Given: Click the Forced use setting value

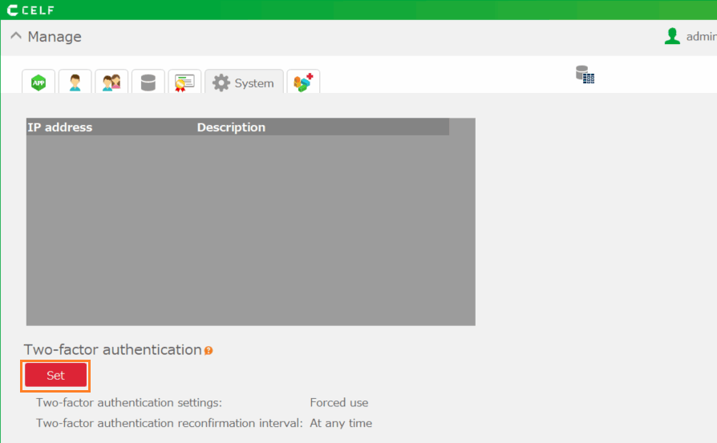Looking at the screenshot, I should (x=339, y=403).
